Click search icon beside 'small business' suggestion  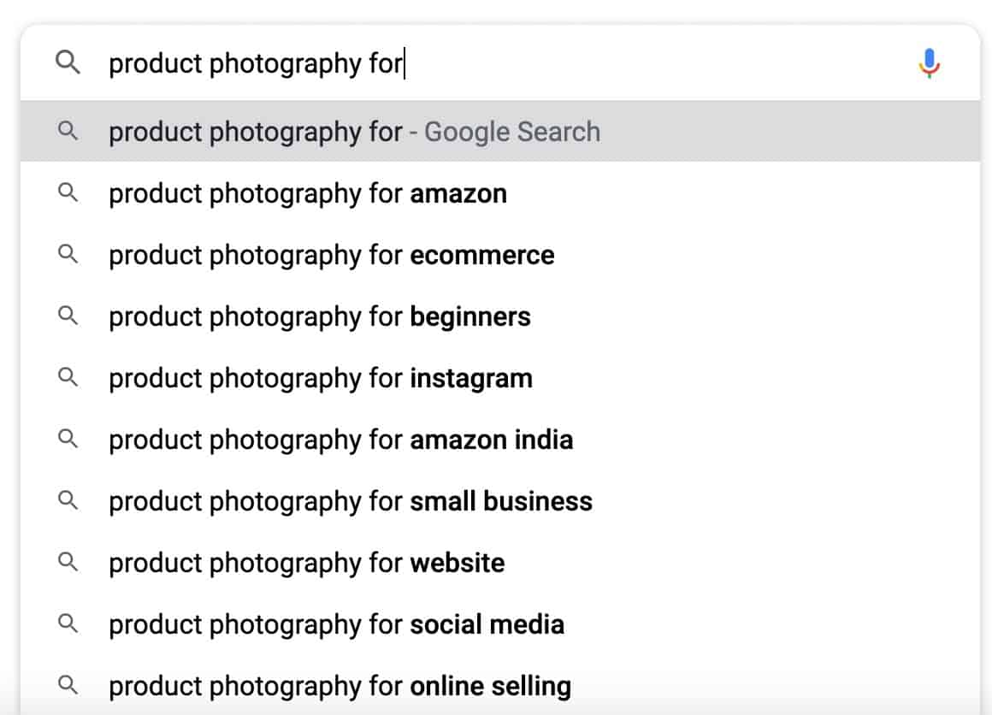point(68,501)
